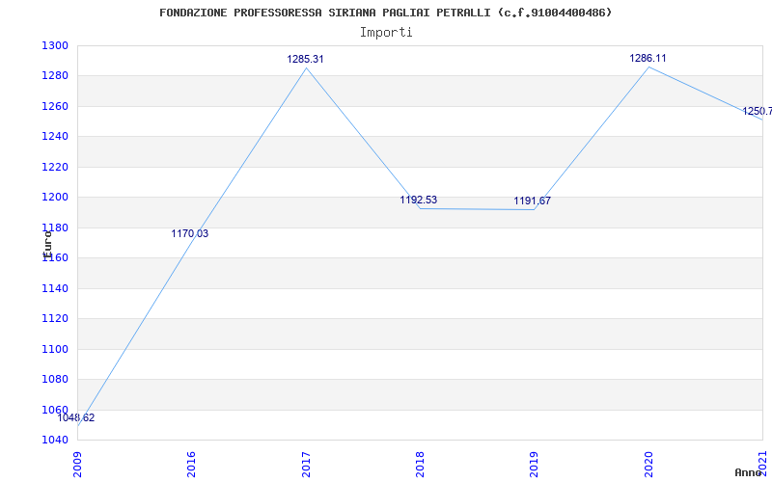Image resolution: width=772 pixels, height=482 pixels.
Task: Click the 1170.03 data label
Action: [189, 234]
